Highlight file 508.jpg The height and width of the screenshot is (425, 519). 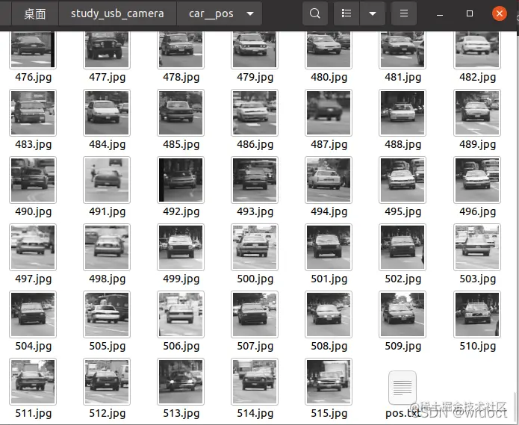point(329,314)
